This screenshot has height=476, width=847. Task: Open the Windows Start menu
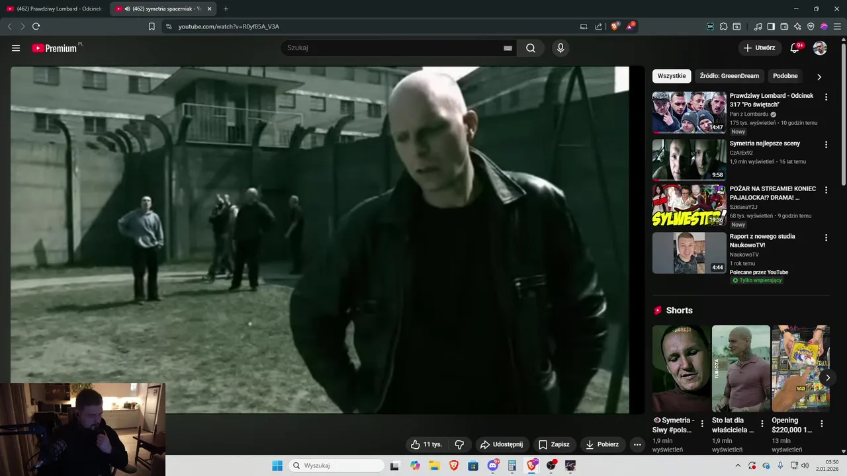(277, 465)
